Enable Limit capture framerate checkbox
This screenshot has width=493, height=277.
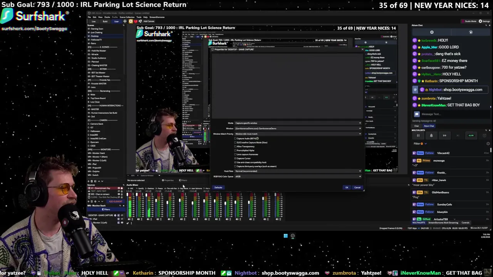(x=235, y=154)
